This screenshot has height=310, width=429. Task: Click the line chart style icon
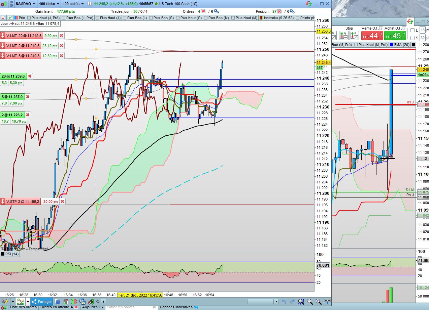(x=21, y=302)
